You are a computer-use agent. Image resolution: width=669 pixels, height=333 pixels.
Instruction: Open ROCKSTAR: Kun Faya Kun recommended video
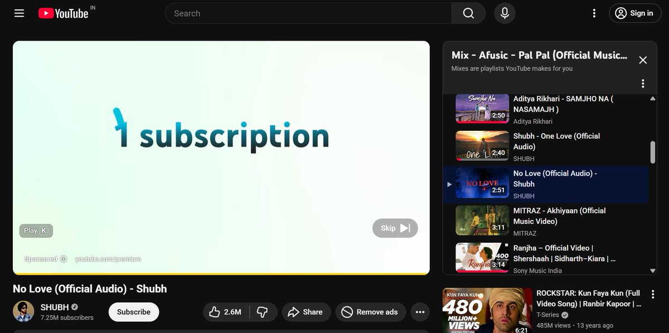pos(589,298)
